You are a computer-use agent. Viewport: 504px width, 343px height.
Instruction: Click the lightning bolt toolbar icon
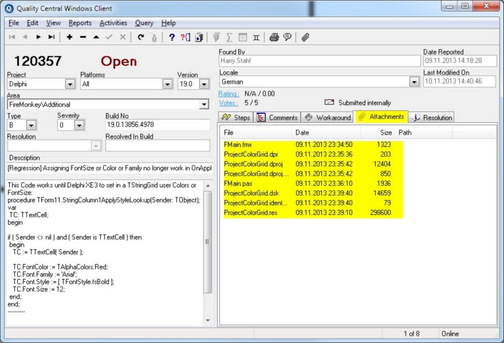pos(216,37)
